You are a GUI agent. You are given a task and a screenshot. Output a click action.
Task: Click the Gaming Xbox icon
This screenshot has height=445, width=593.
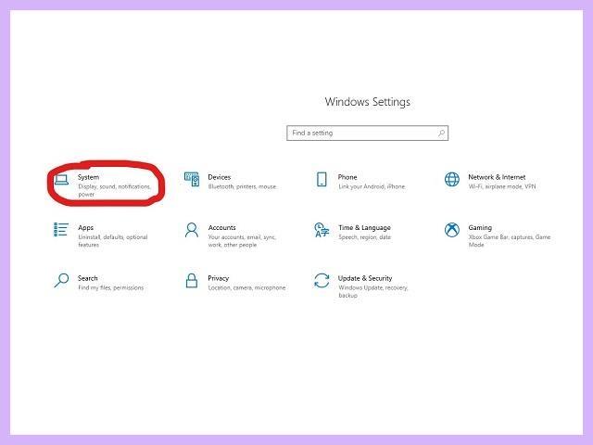click(x=452, y=230)
